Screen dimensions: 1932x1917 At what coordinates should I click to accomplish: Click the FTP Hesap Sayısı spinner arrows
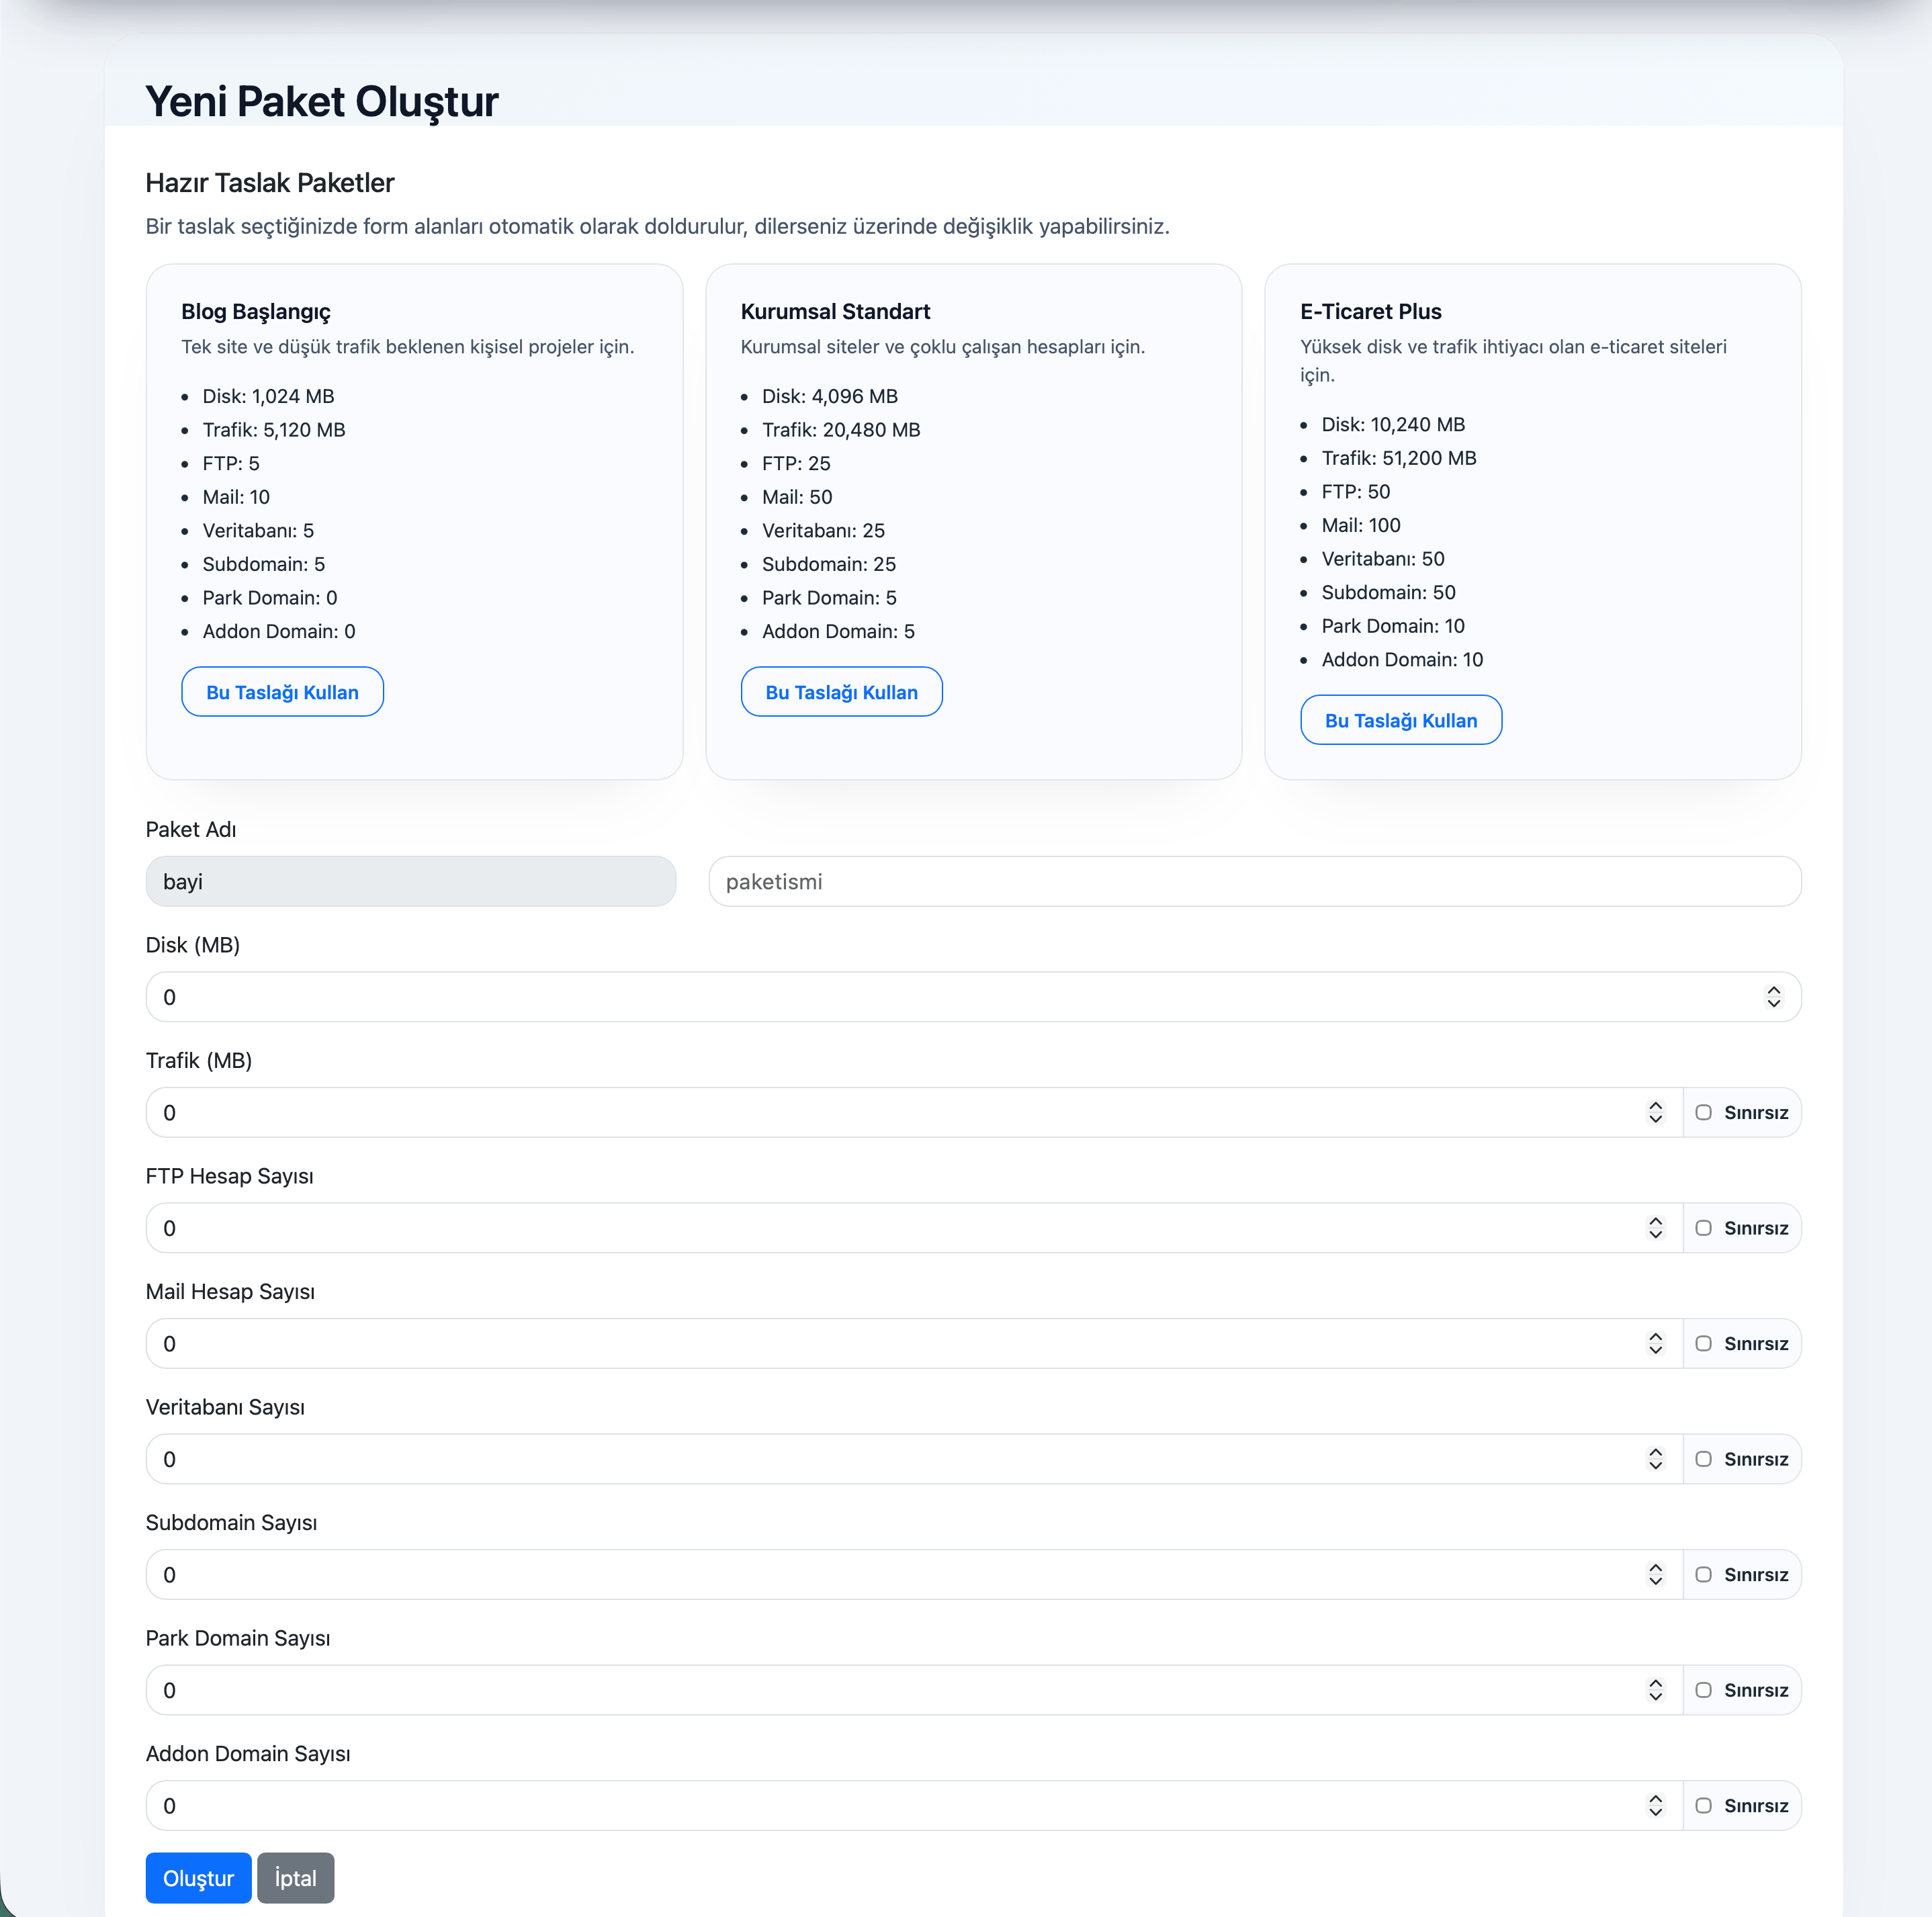pos(1655,1228)
